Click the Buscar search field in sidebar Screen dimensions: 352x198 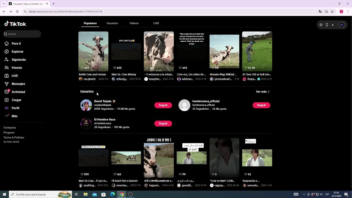(22, 34)
